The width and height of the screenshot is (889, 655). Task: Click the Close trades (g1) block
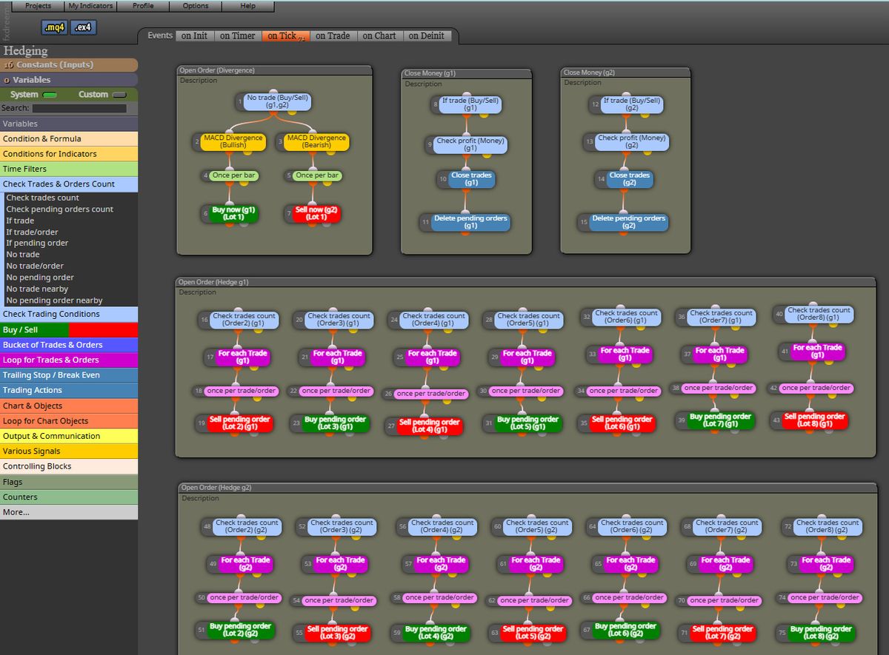[x=470, y=179]
